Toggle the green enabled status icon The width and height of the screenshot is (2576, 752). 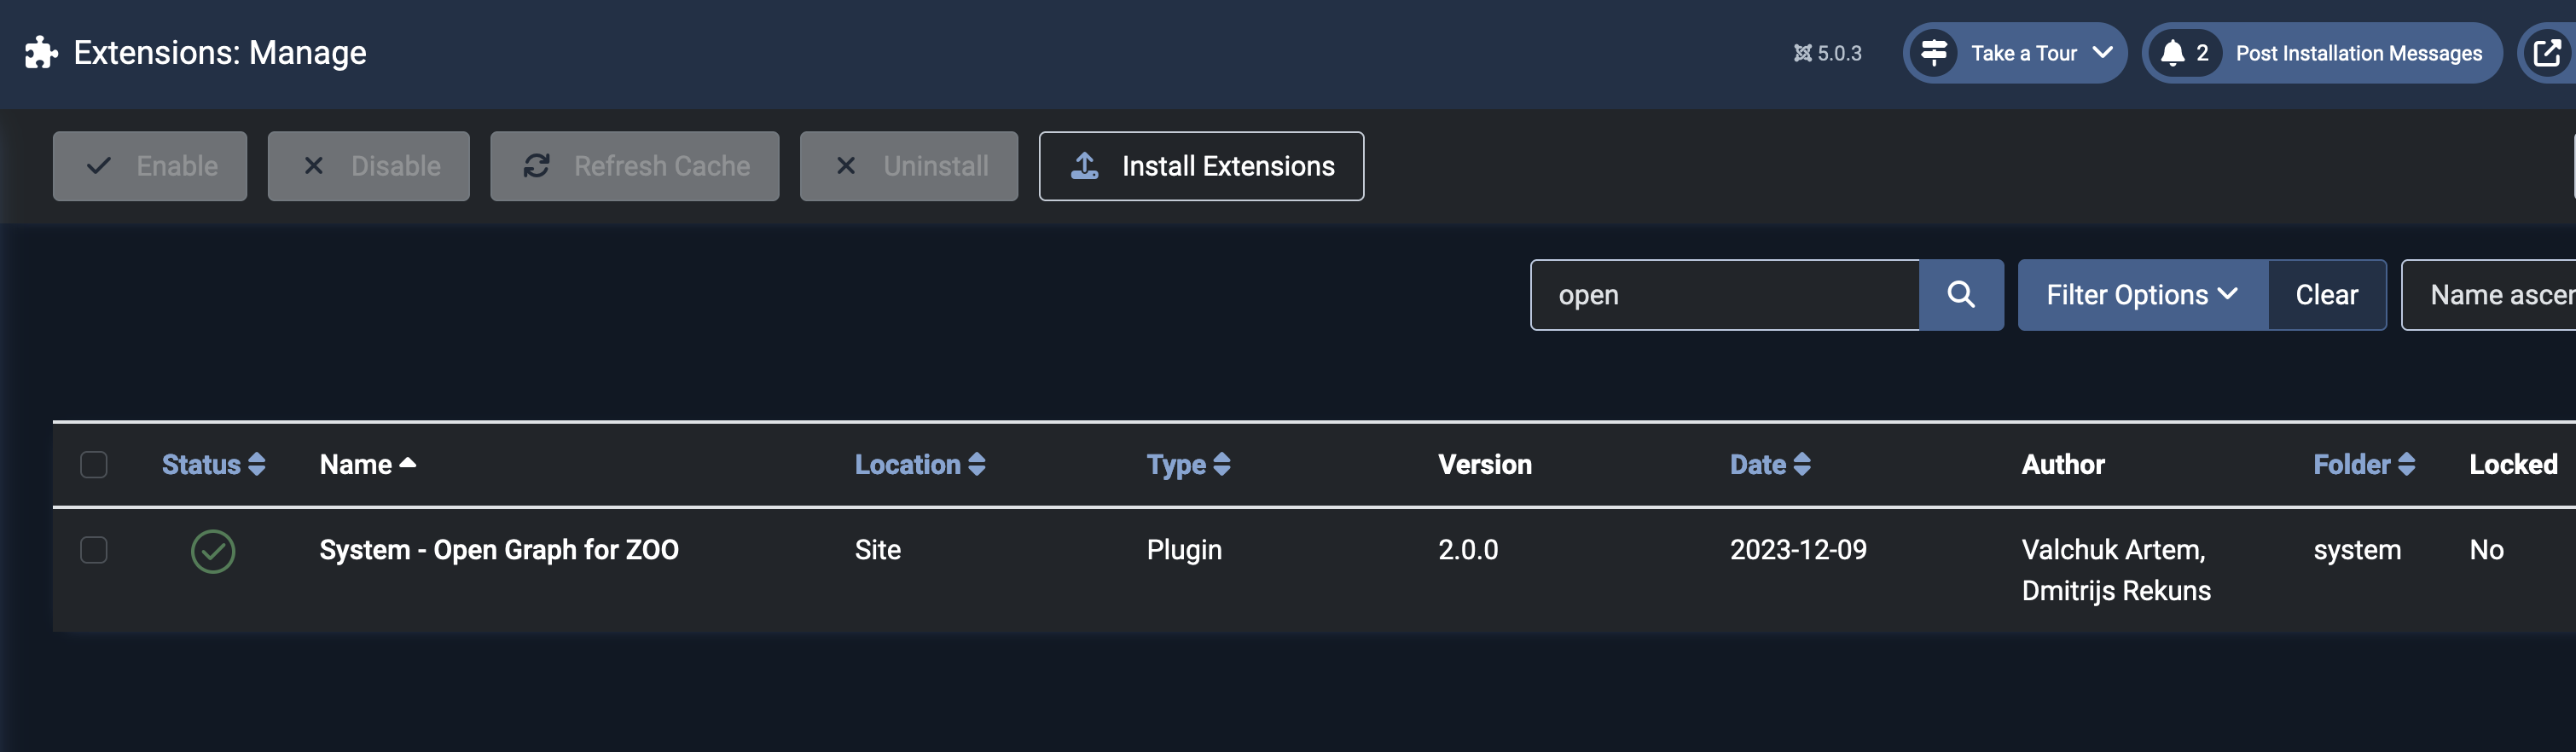point(213,551)
